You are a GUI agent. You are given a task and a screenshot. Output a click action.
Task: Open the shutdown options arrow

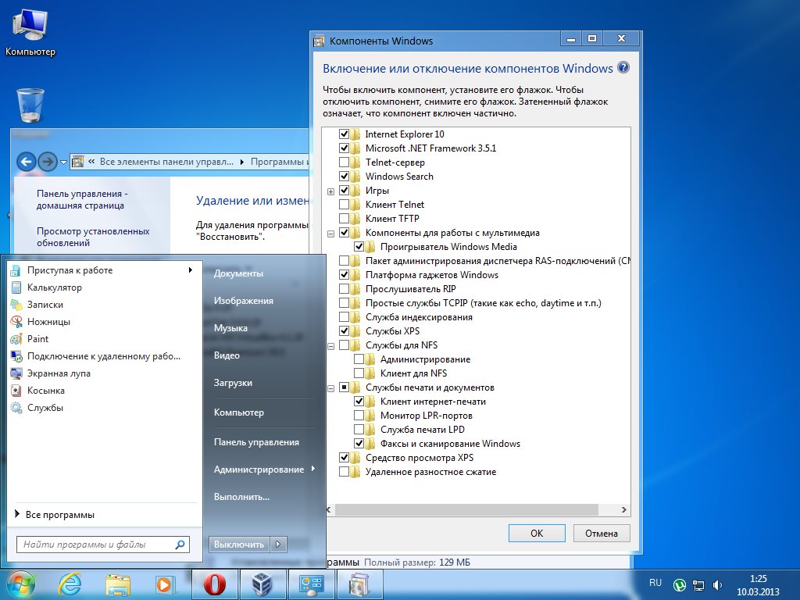pyautogui.click(x=278, y=545)
